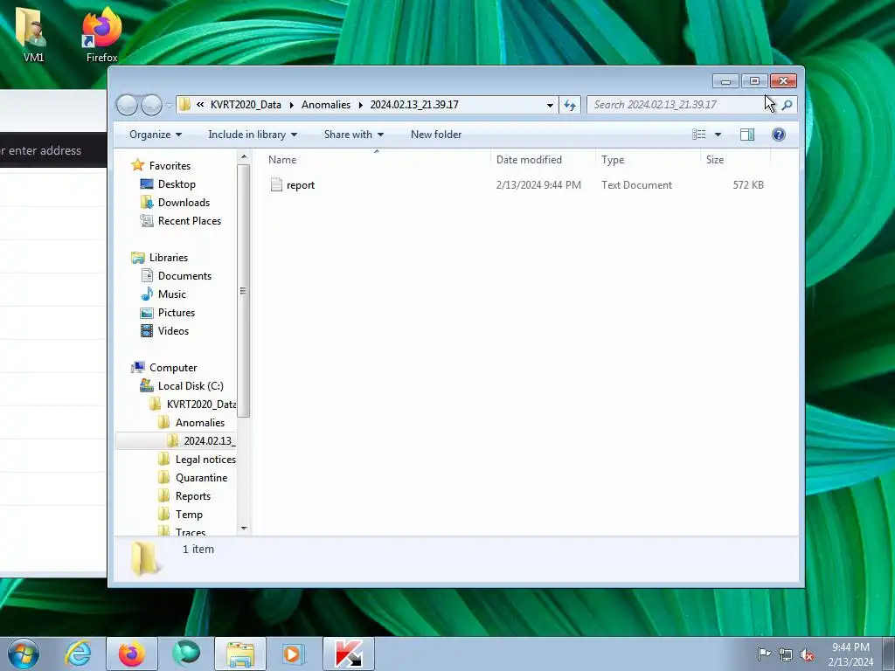
Task: Open recent pages dropdown arrow
Action: click(x=169, y=105)
